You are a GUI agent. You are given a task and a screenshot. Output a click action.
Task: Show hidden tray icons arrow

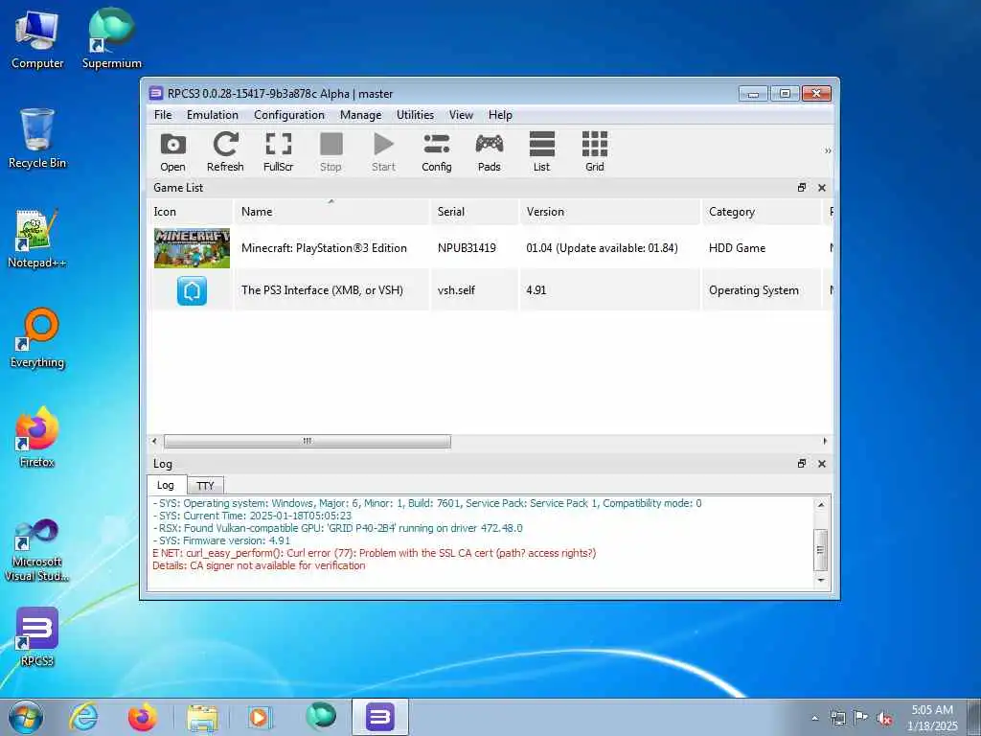click(814, 719)
